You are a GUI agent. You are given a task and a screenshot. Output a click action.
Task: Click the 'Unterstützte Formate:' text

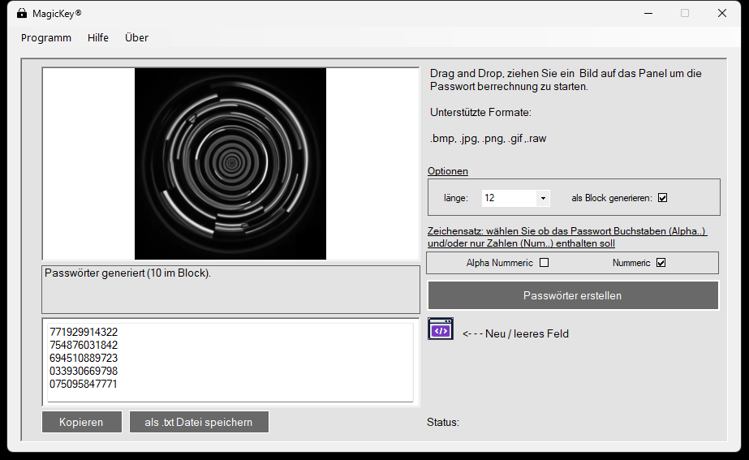480,113
